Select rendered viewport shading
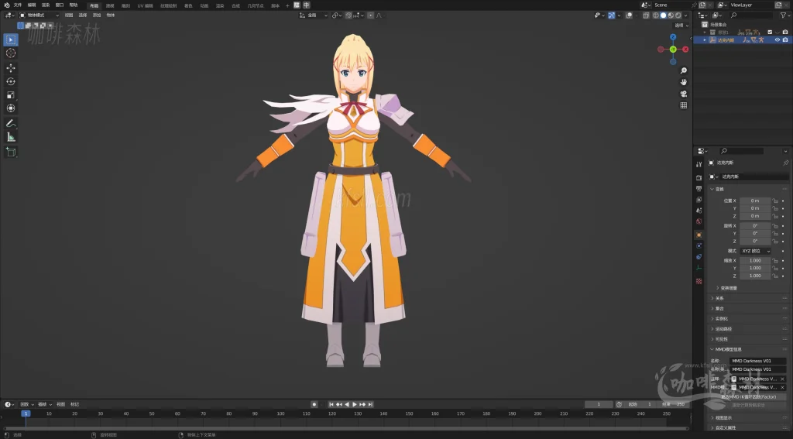 coord(678,15)
